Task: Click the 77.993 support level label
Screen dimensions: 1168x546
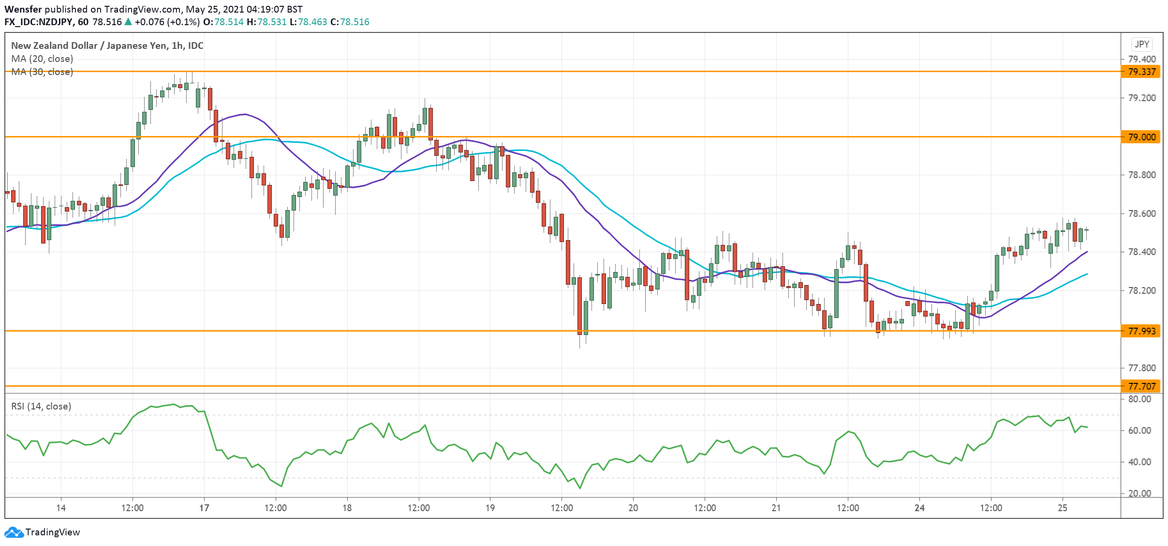Action: [x=1141, y=332]
